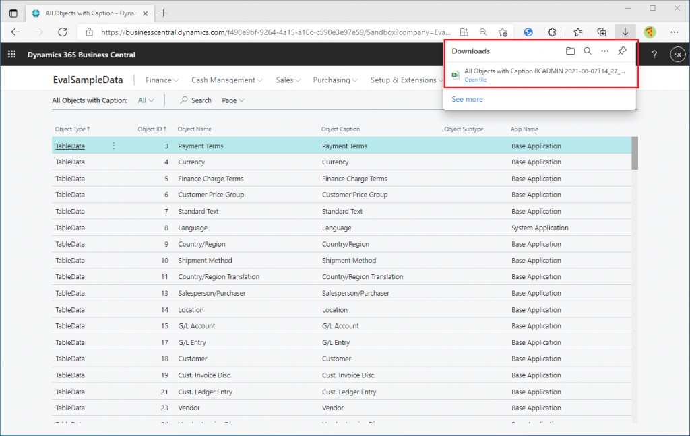690x436 pixels.
Task: Select the G/L Account object name
Action: (197, 325)
